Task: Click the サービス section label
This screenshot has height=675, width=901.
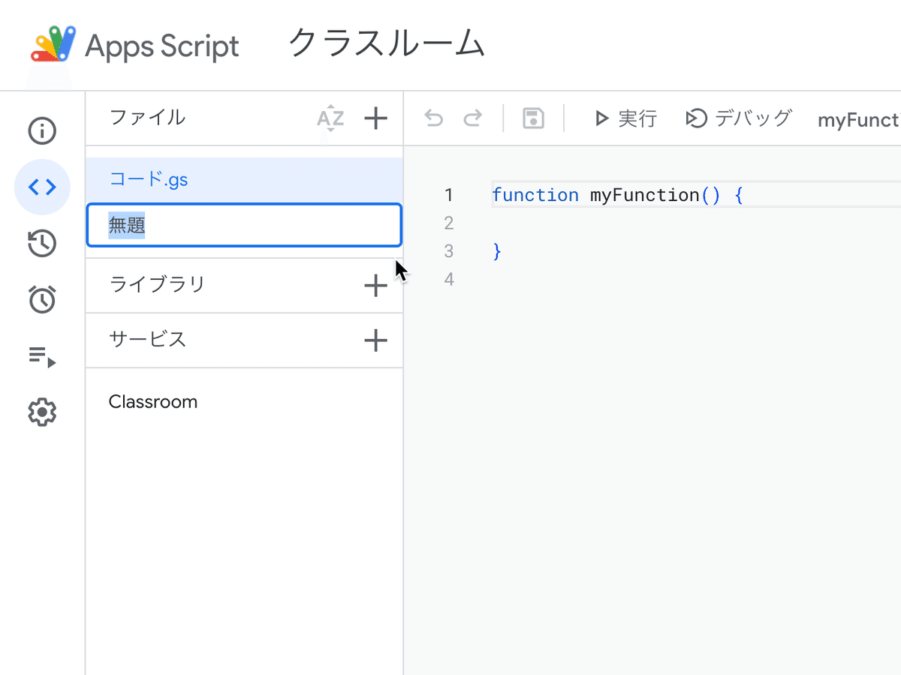Action: point(147,340)
